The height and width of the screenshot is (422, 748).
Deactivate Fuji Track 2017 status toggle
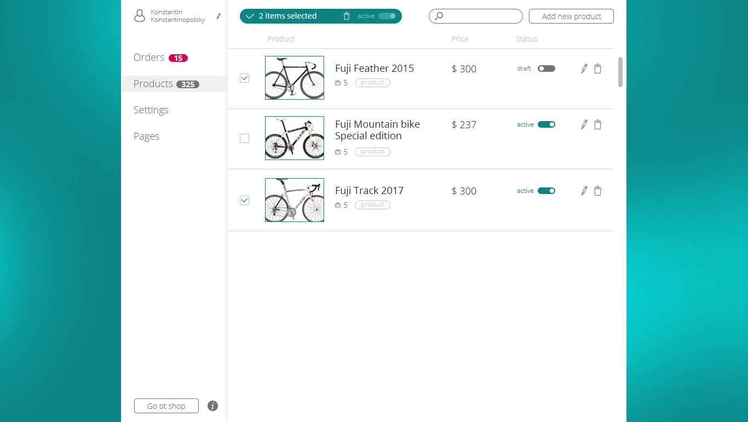click(x=546, y=191)
